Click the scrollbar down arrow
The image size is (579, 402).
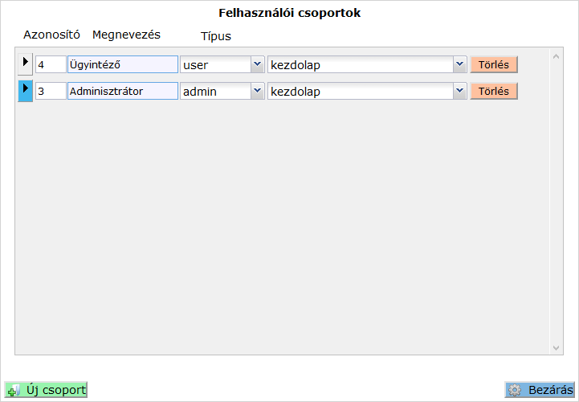(557, 348)
